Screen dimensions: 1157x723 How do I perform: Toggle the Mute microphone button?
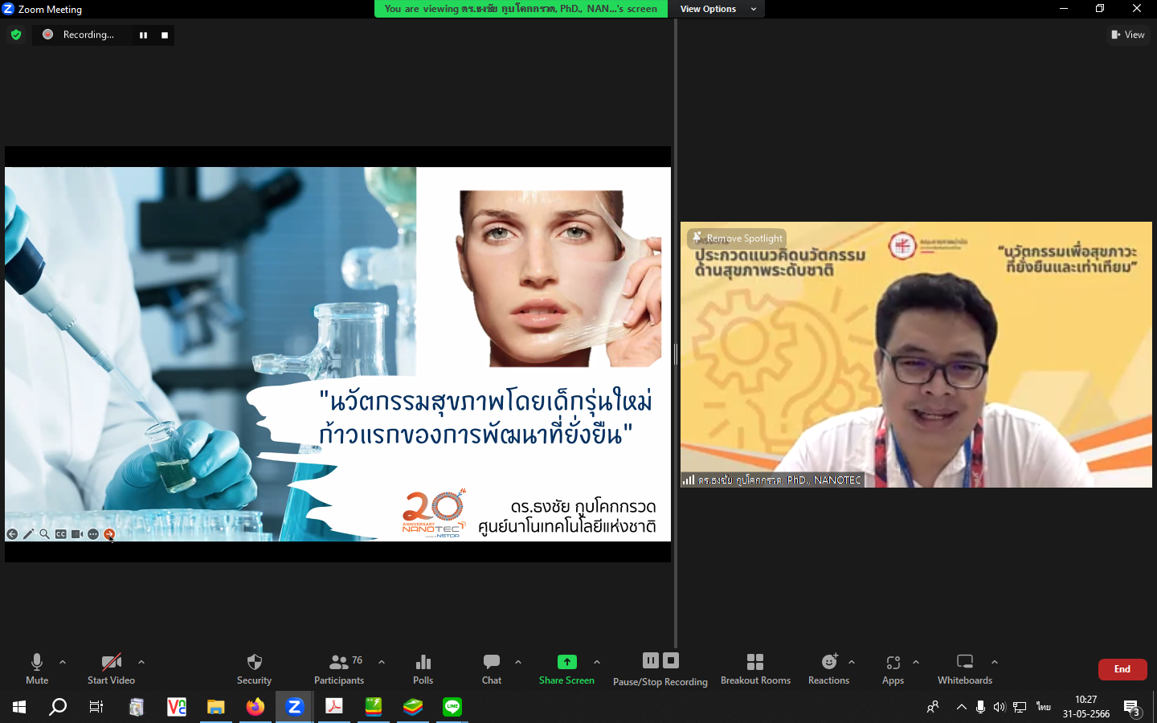37,668
